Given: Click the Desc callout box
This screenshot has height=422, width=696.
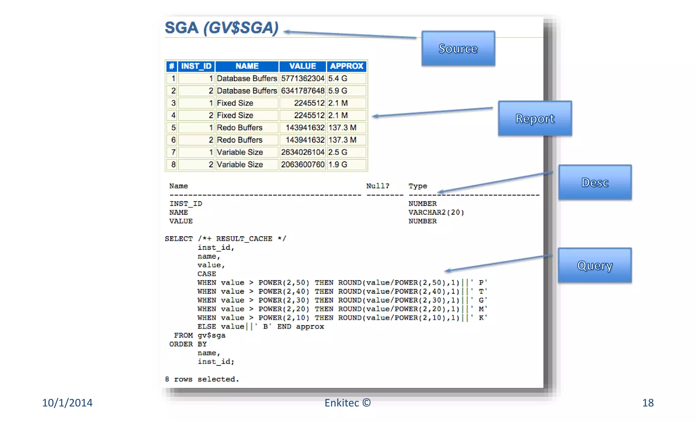Looking at the screenshot, I should coord(595,182).
